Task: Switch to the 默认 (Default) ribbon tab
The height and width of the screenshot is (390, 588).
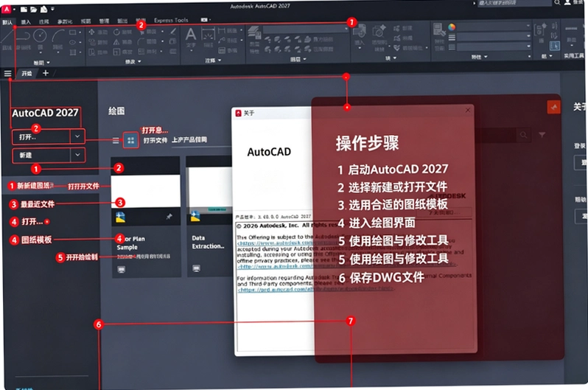Action: (7, 23)
